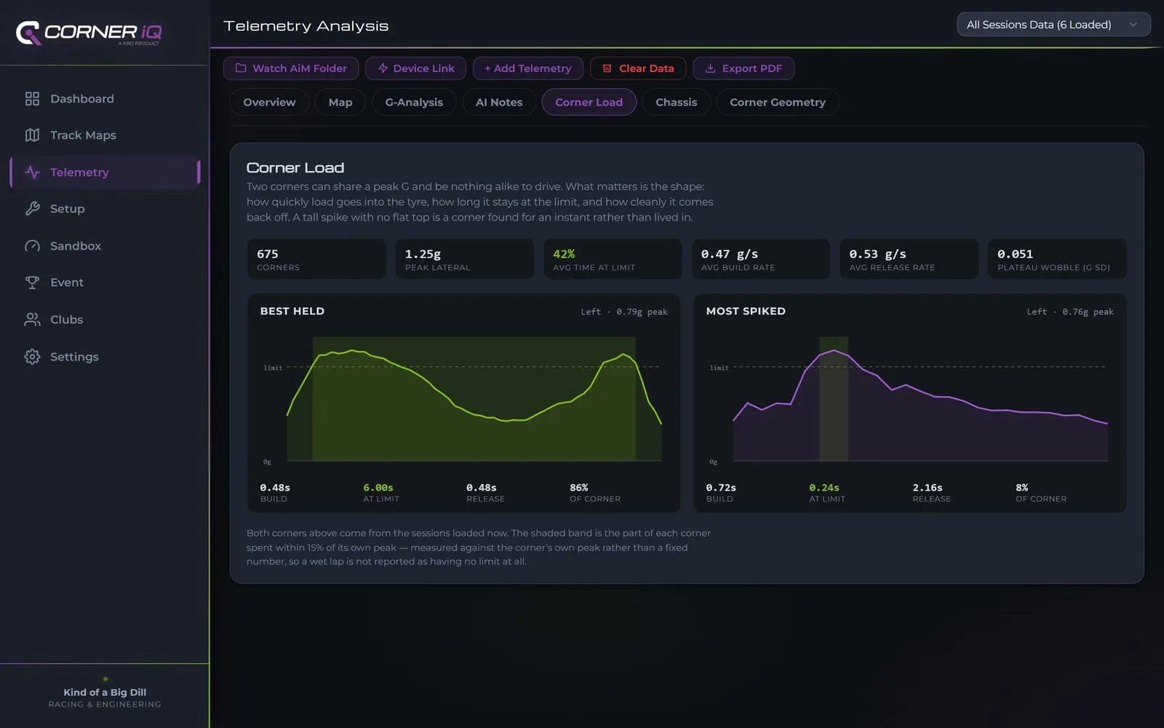
Task: Click the Sandbox gauge icon
Action: coord(32,245)
